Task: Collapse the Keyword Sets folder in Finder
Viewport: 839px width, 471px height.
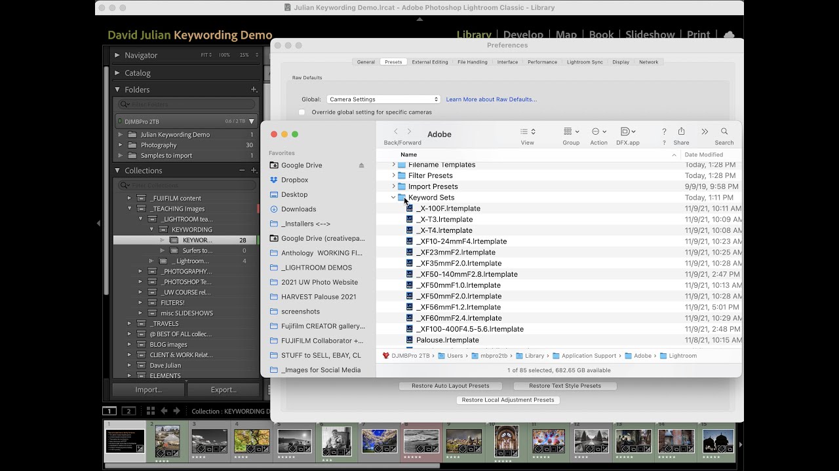Action: tap(393, 198)
